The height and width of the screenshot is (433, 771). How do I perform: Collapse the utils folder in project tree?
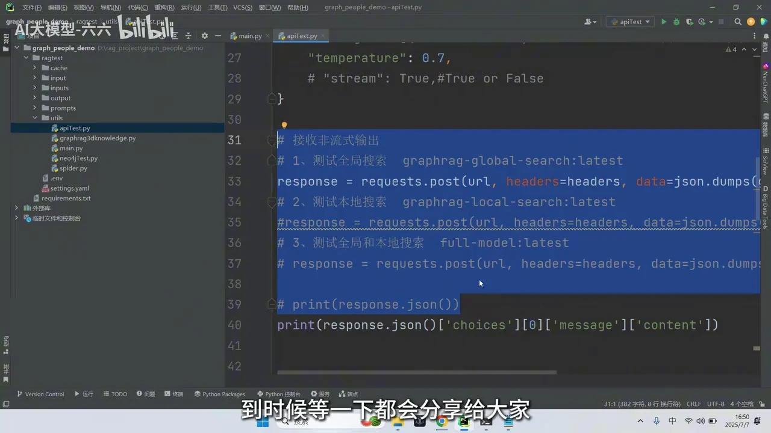point(35,118)
